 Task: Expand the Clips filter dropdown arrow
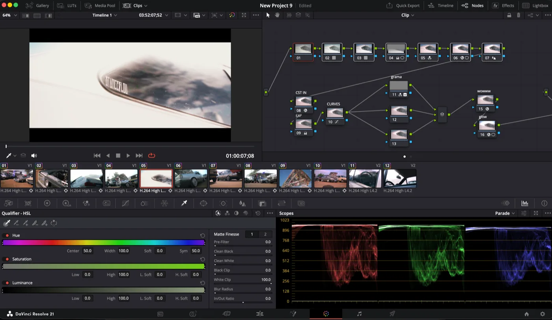(x=145, y=6)
